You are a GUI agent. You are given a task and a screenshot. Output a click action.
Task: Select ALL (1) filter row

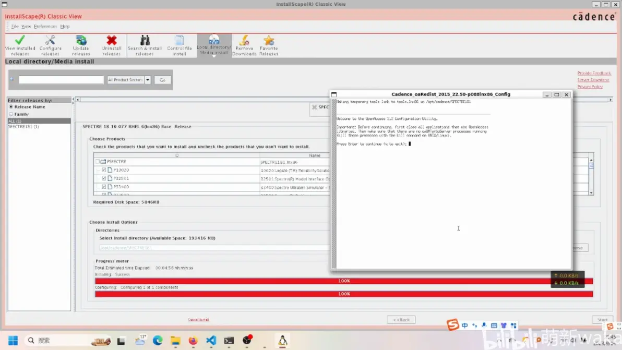tap(39, 120)
